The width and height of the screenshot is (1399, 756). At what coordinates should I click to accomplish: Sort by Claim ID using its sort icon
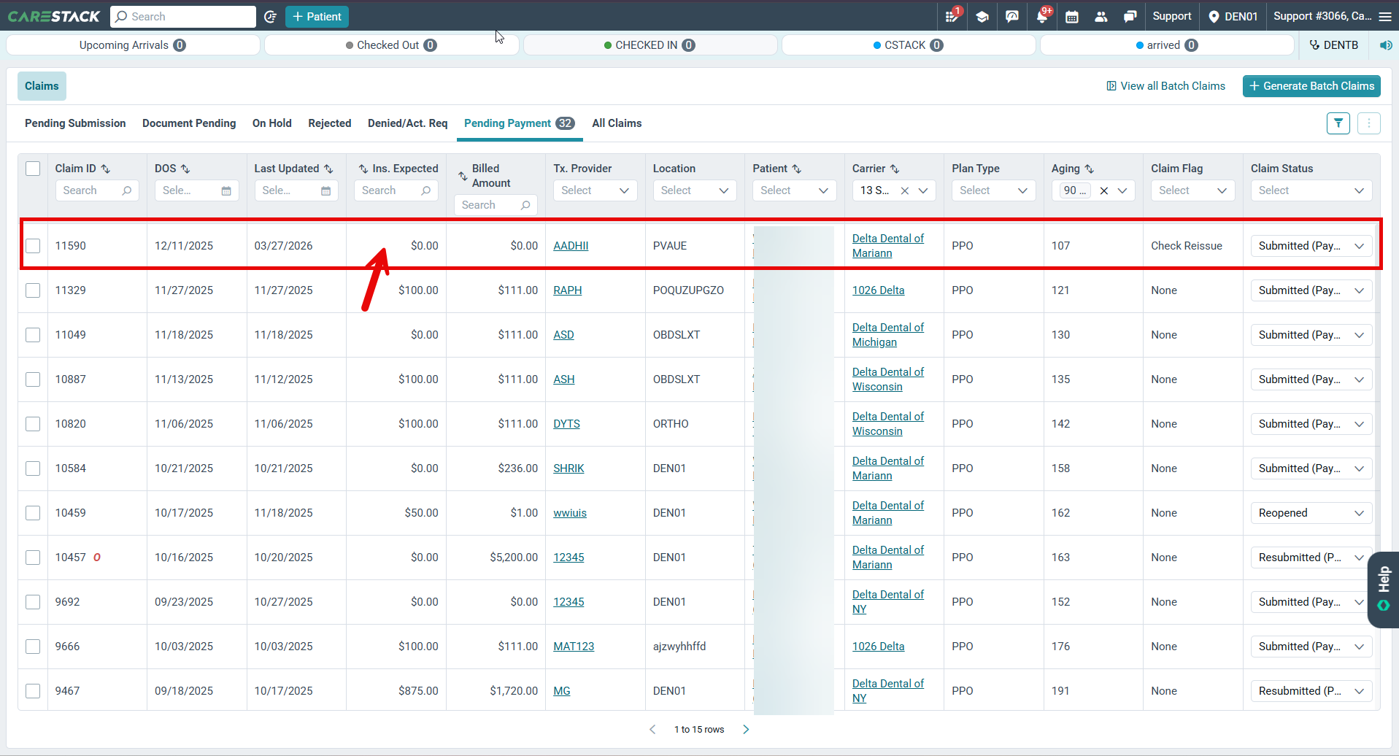point(106,169)
